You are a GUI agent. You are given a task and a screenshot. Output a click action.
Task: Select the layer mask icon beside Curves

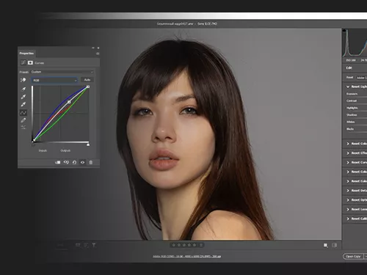[x=30, y=62]
